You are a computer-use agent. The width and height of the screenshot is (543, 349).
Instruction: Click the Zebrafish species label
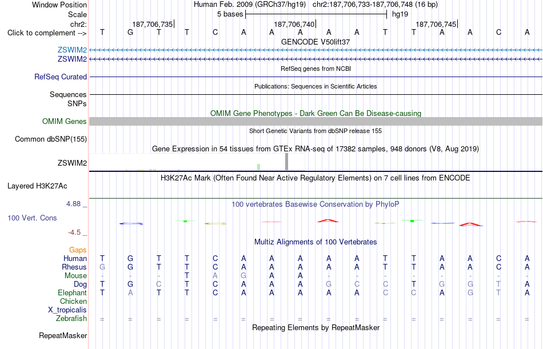point(71,319)
